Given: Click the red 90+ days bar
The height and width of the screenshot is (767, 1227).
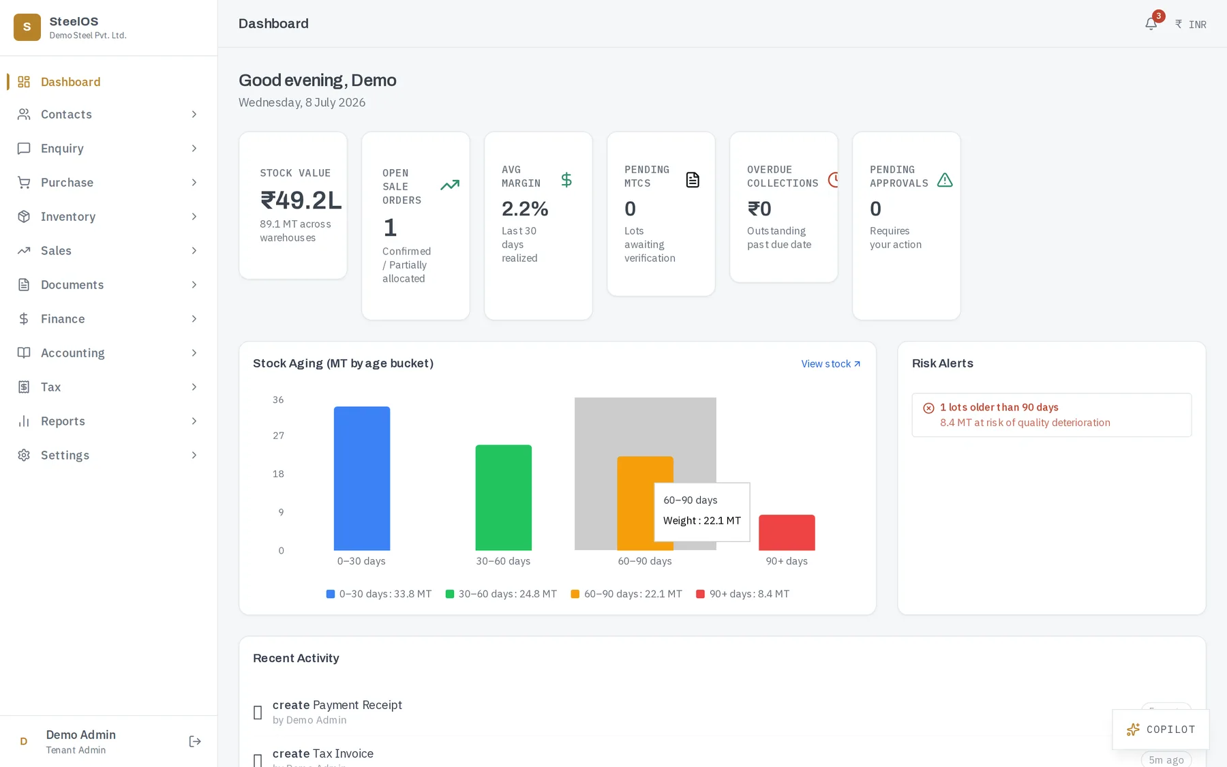Looking at the screenshot, I should 787,532.
